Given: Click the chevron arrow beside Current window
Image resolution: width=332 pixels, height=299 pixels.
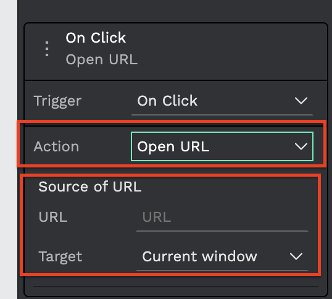Looking at the screenshot, I should click(x=296, y=256).
